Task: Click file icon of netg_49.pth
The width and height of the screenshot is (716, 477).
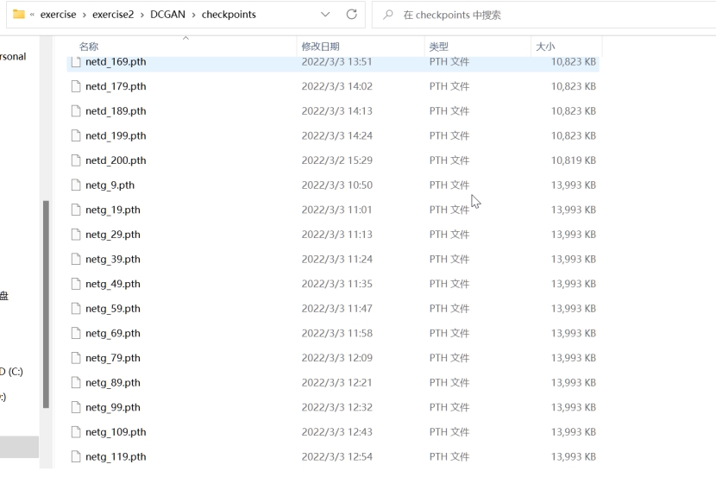Action: tap(75, 284)
